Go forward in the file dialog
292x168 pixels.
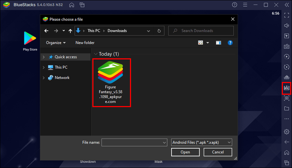(56, 31)
